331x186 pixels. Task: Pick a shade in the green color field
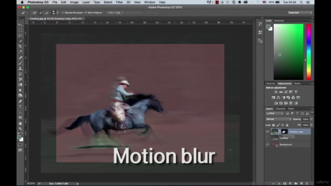(289, 52)
